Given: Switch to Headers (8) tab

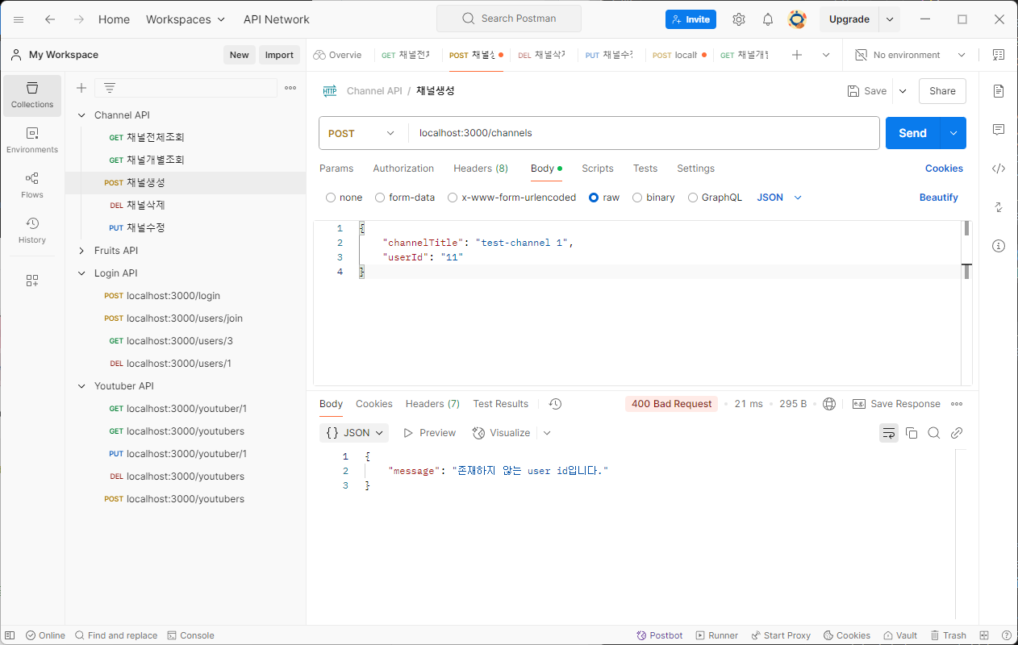Looking at the screenshot, I should (x=481, y=169).
